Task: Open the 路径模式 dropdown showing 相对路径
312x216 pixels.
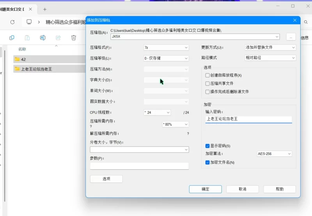Action: coord(270,58)
